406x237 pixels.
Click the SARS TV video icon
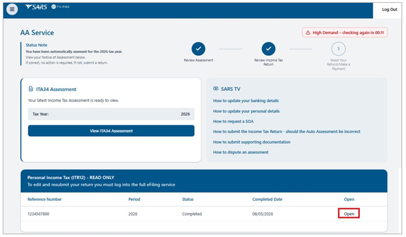coord(216,89)
